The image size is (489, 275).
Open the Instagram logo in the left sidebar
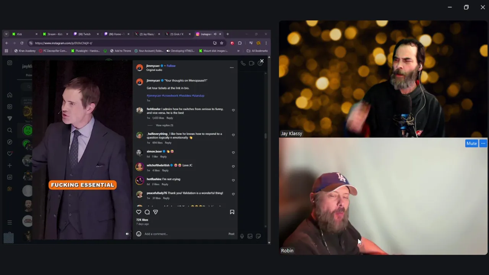coord(10,63)
